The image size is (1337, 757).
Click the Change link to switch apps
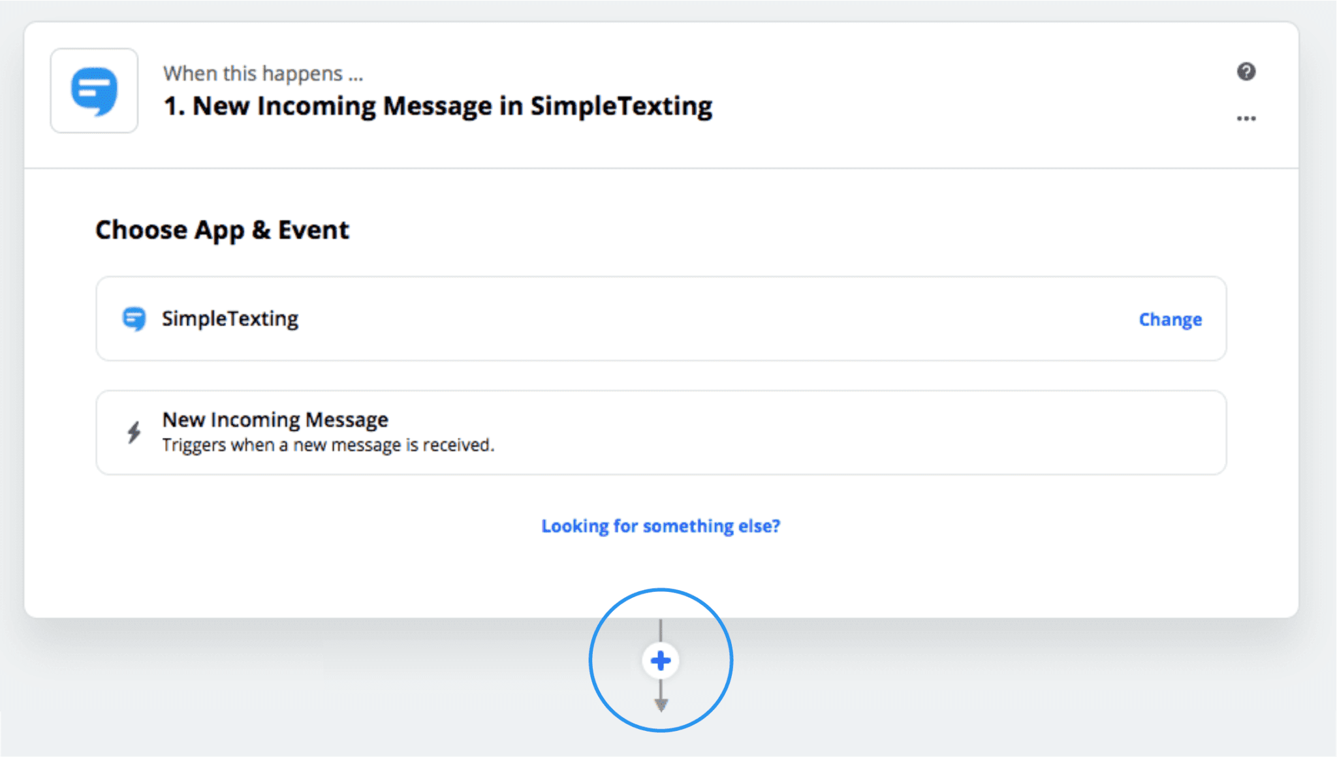[1170, 319]
